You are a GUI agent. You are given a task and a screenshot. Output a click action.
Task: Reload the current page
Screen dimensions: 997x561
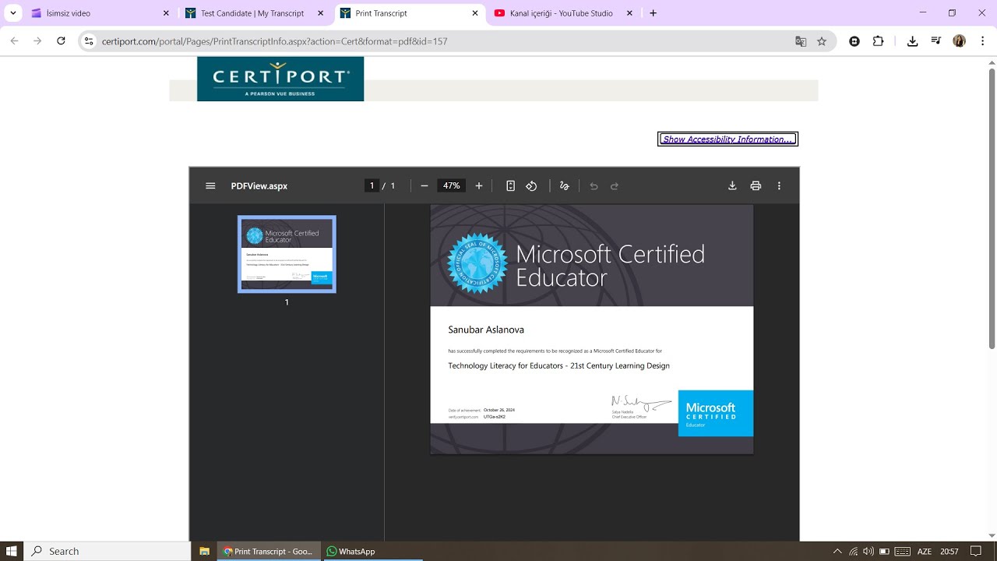61,41
